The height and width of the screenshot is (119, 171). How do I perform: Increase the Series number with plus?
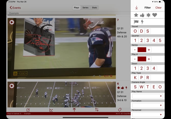pos(149,50)
